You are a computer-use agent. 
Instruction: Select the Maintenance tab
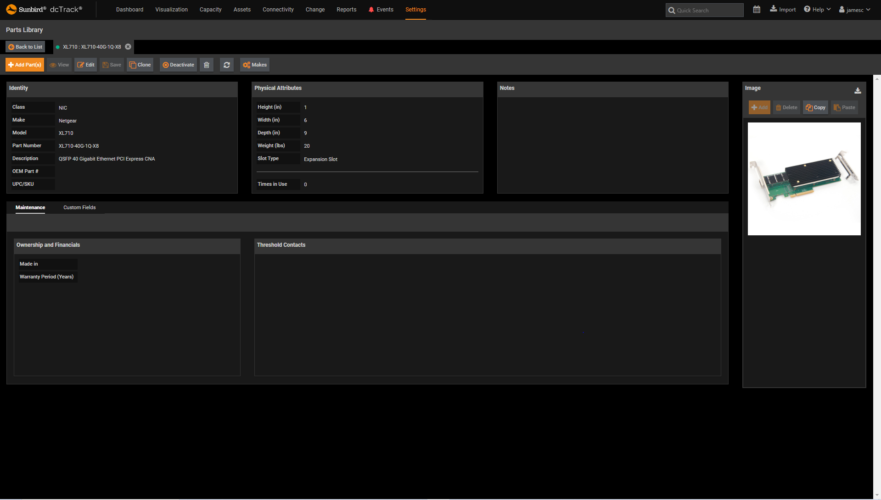(x=30, y=207)
